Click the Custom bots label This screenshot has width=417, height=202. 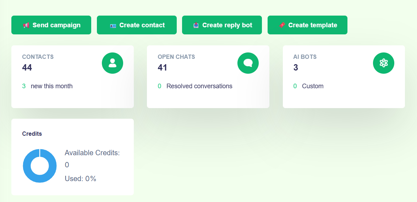point(313,86)
